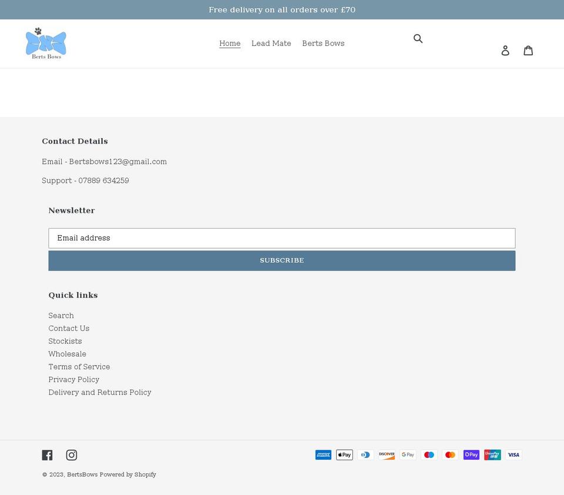
Task: Open the Contact Us link
Action: [69, 329]
